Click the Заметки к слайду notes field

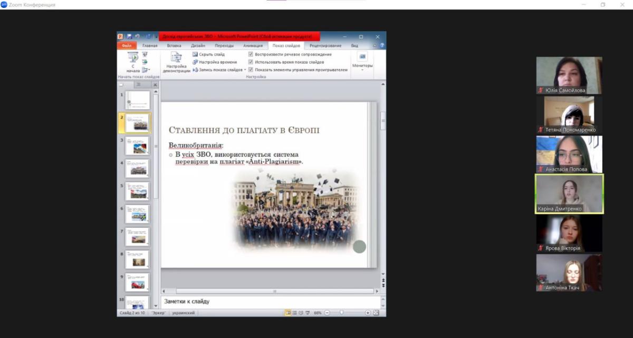[270, 302]
